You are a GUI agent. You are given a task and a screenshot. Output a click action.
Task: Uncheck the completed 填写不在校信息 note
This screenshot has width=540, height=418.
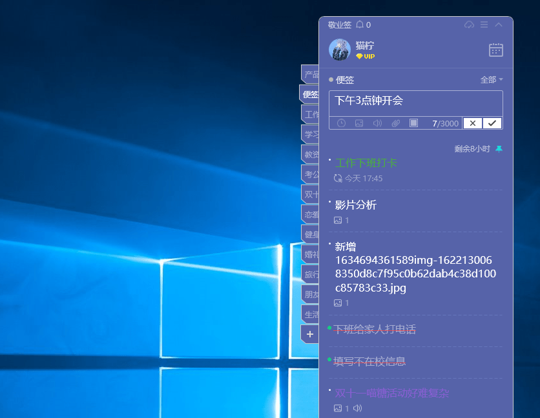pos(330,359)
